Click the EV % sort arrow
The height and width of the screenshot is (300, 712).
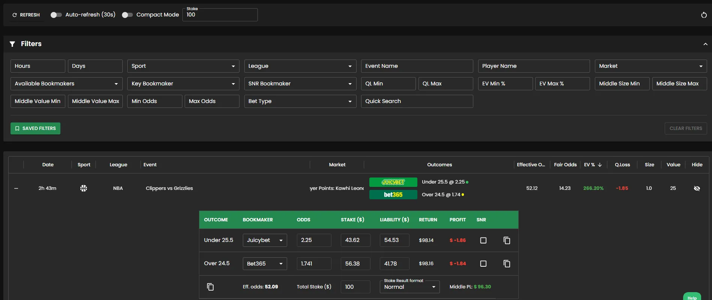pyautogui.click(x=600, y=165)
